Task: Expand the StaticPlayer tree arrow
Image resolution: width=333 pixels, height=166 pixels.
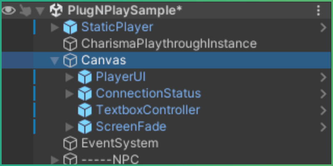Action: [55, 27]
